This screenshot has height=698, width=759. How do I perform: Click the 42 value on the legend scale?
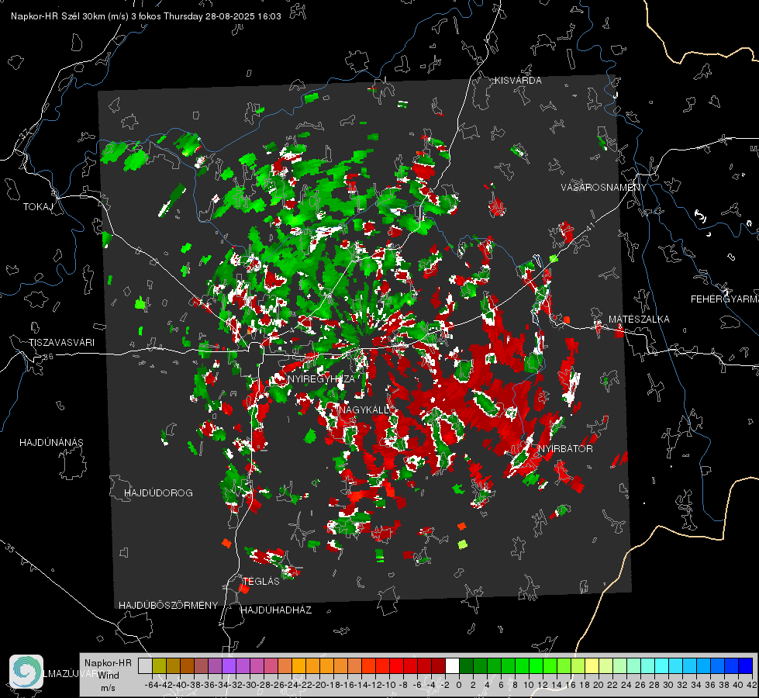click(752, 685)
